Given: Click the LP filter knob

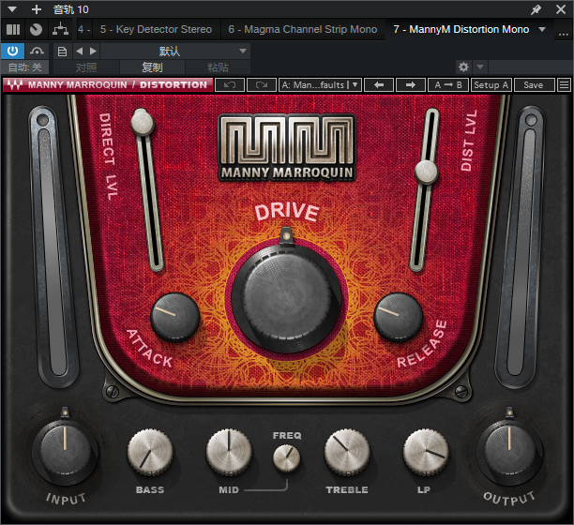Looking at the screenshot, I should tap(426, 453).
